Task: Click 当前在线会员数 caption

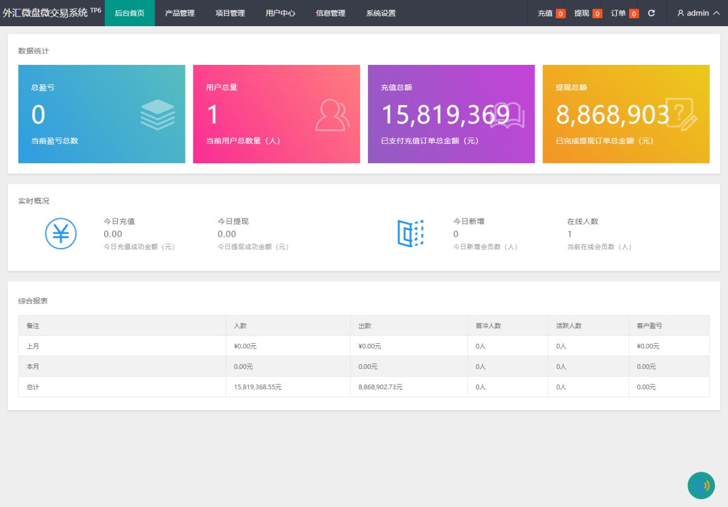Action: click(599, 247)
